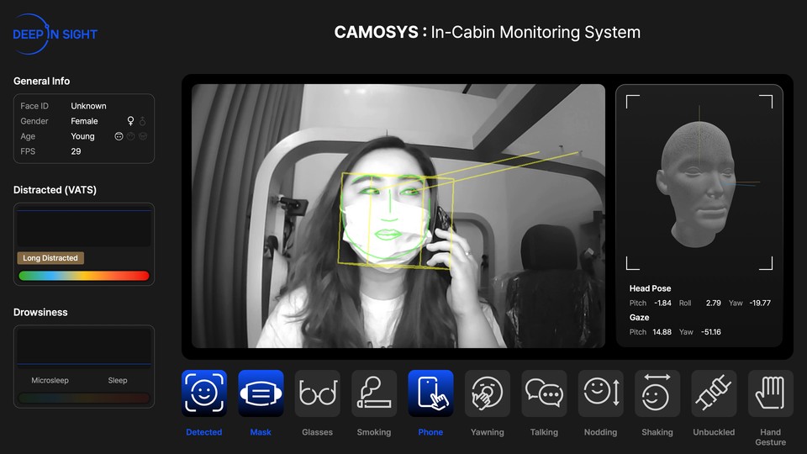
Task: Click the Shaking head icon
Action: (657, 393)
